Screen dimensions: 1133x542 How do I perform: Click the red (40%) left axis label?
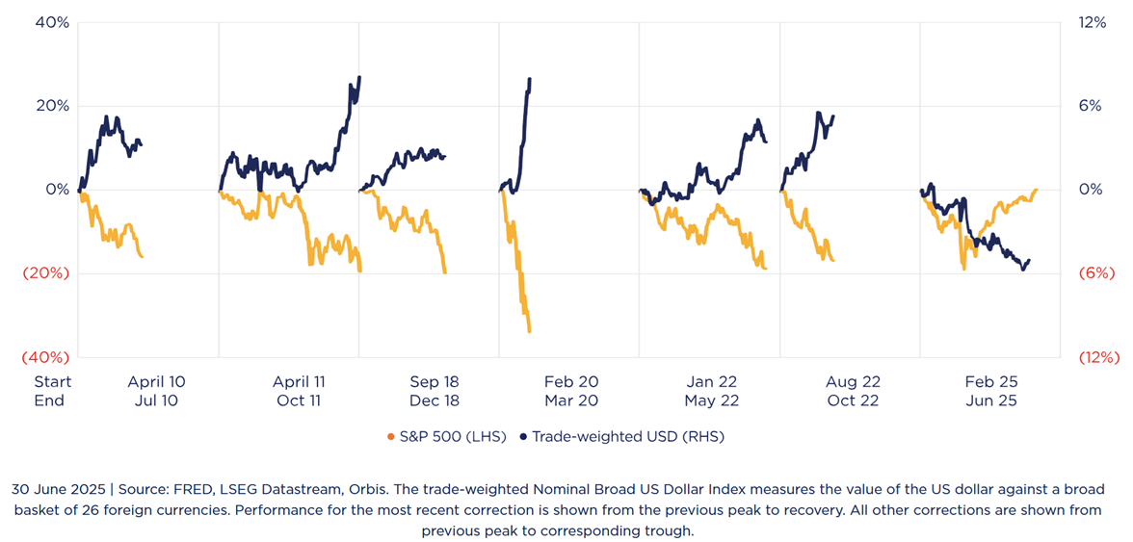pos(45,357)
